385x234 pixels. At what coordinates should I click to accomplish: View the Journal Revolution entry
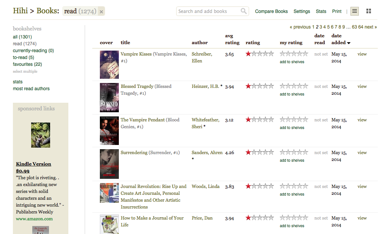[x=362, y=186]
